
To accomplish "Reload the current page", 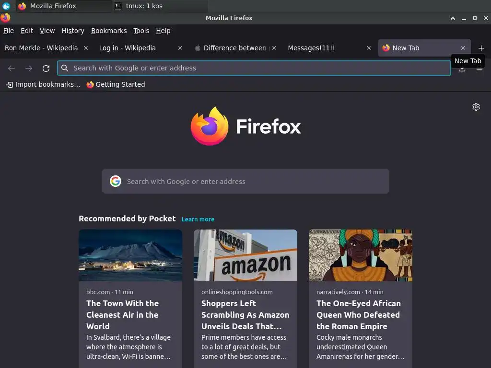I will 46,68.
